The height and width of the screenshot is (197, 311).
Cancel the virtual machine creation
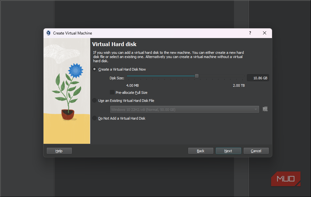tap(256, 151)
